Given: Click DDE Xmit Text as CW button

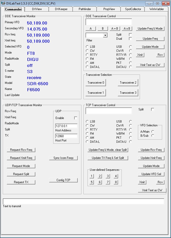Looking at the screenshot, I should pos(150,65).
